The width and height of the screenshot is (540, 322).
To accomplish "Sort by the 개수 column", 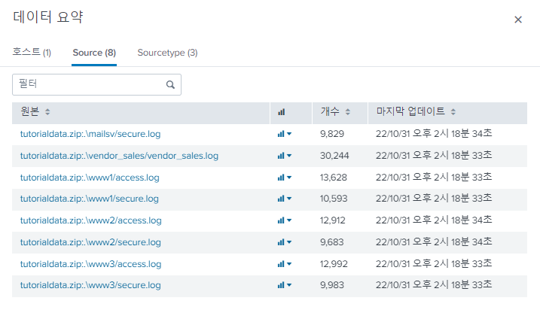I will click(335, 111).
